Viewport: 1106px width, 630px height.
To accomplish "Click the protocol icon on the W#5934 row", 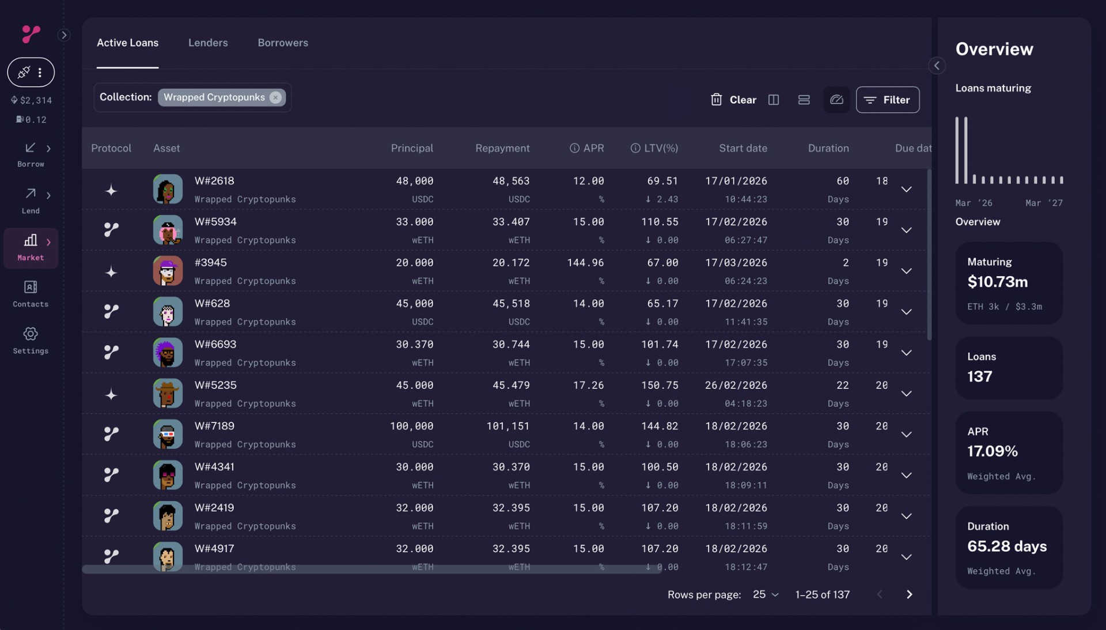I will 111,229.
